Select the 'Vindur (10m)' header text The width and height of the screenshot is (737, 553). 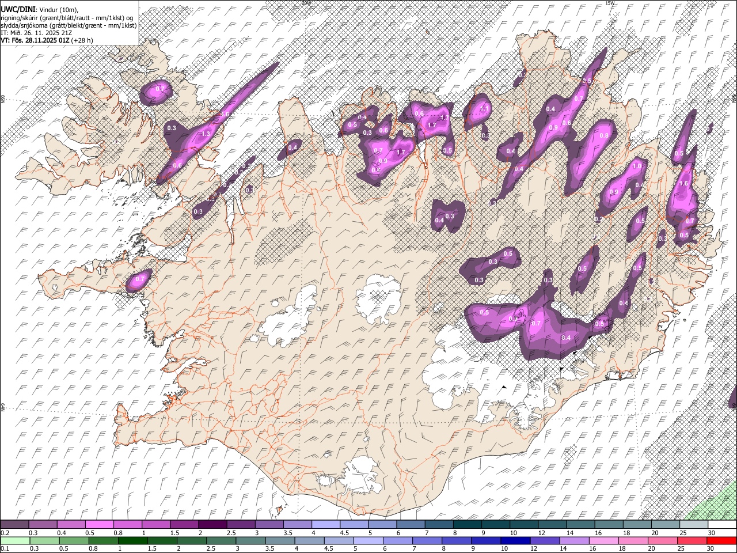[x=58, y=9]
